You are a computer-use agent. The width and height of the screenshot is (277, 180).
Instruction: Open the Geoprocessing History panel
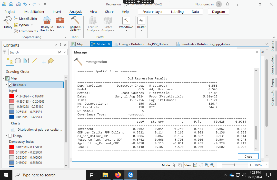coord(7,23)
